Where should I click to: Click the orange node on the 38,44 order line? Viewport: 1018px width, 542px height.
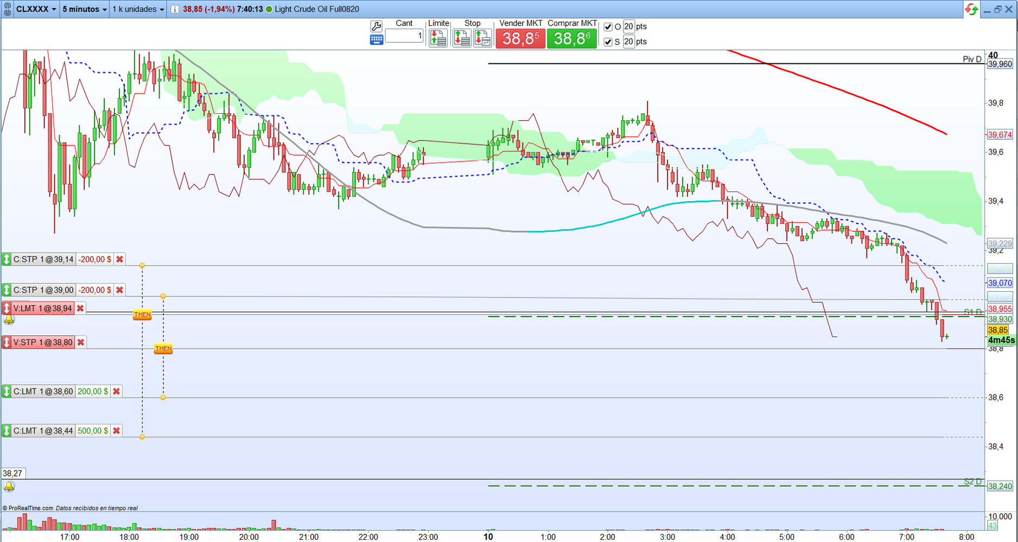click(142, 437)
